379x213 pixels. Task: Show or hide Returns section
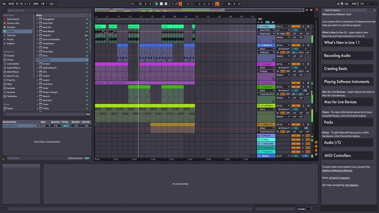click(x=316, y=146)
